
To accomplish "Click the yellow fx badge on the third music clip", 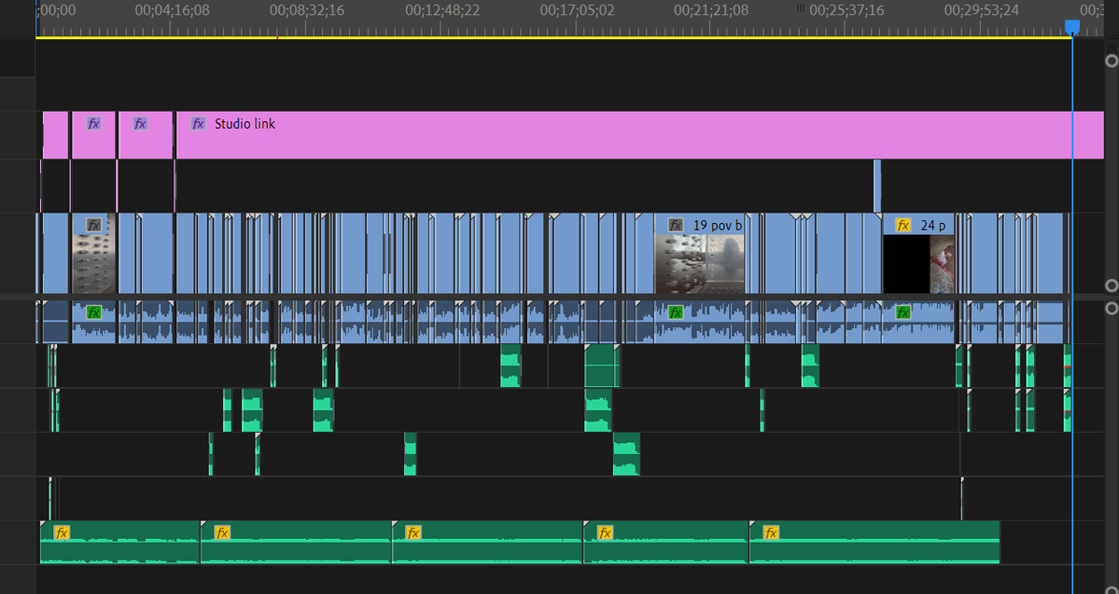I will [x=413, y=532].
